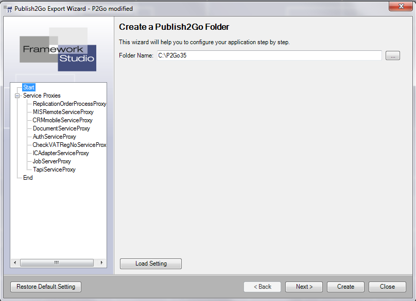The height and width of the screenshot is (301, 416).
Task: Open the folder browse button (...)
Action: [393, 55]
